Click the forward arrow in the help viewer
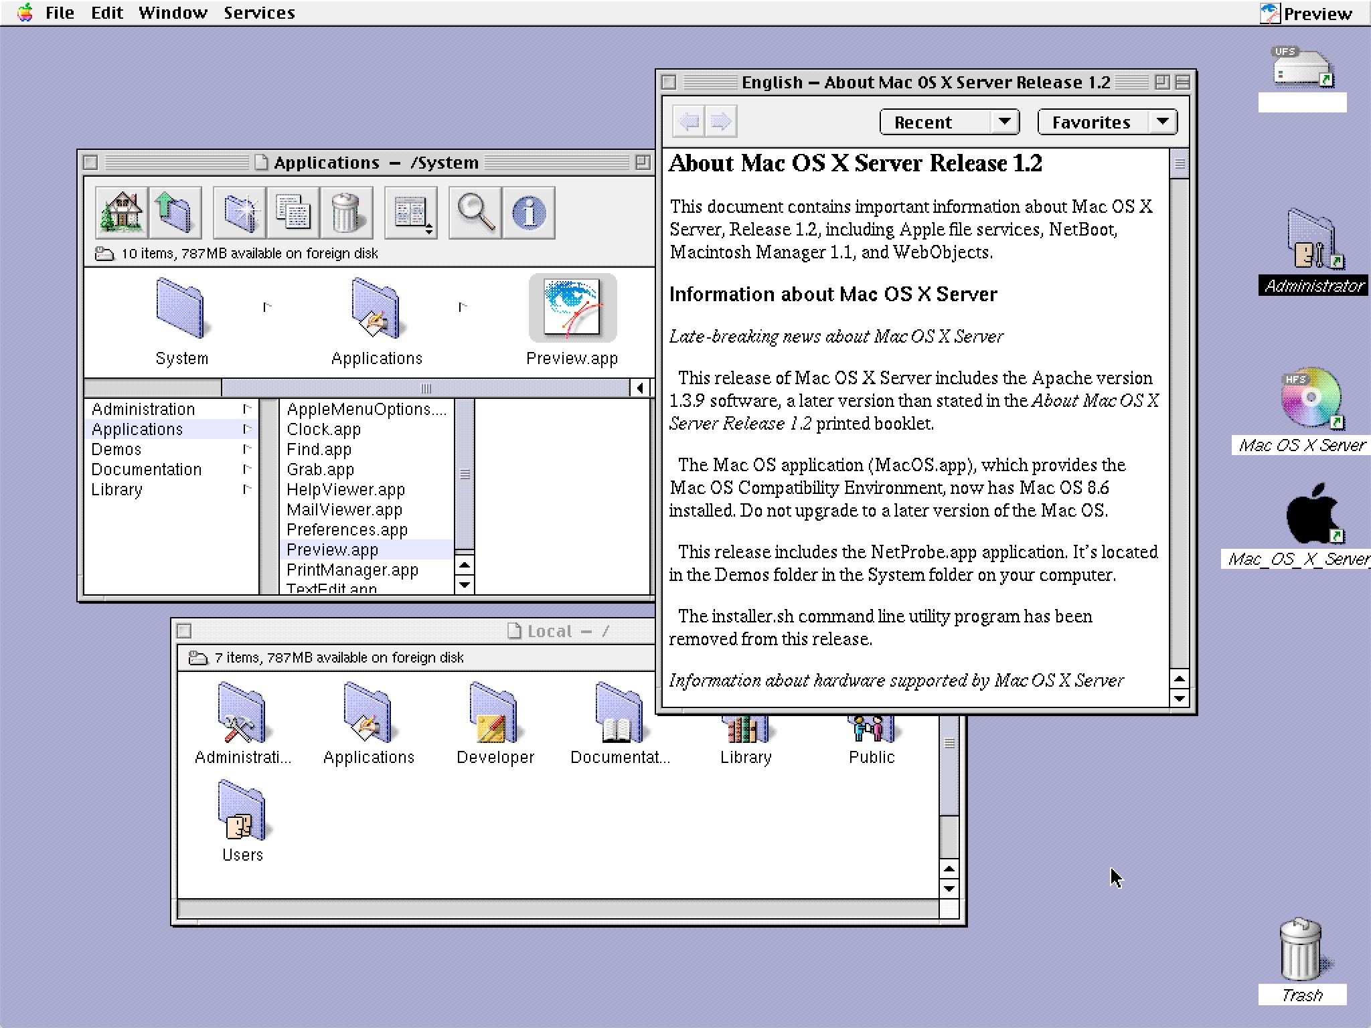Image resolution: width=1371 pixels, height=1028 pixels. [721, 121]
